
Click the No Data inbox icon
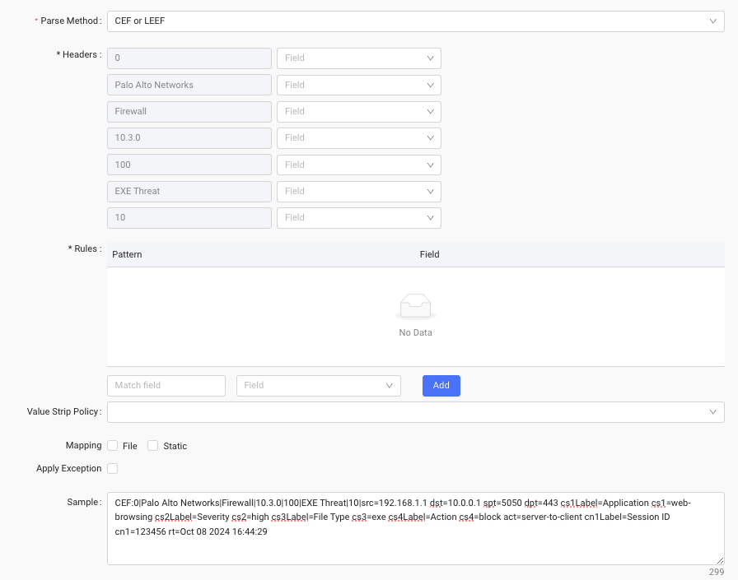(415, 308)
